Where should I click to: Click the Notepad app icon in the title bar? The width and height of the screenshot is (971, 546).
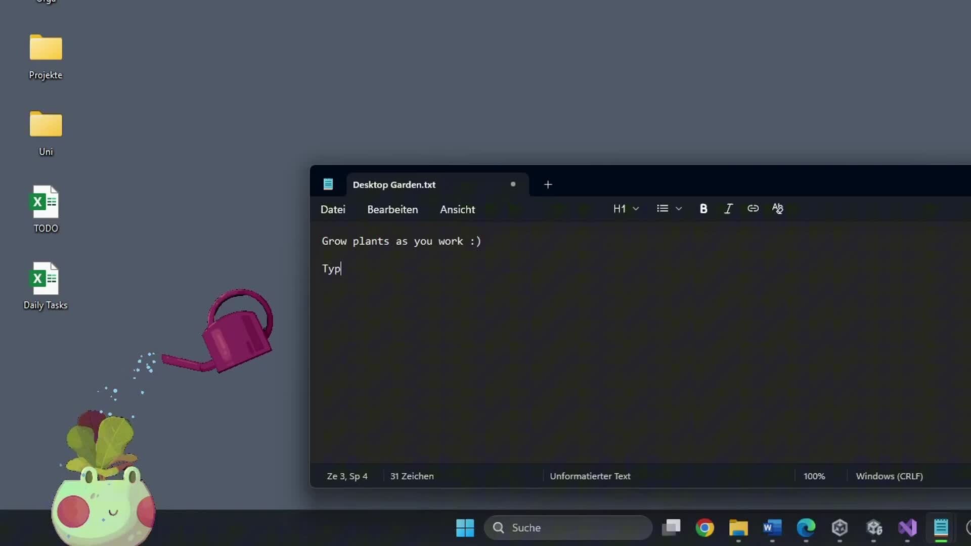tap(328, 184)
